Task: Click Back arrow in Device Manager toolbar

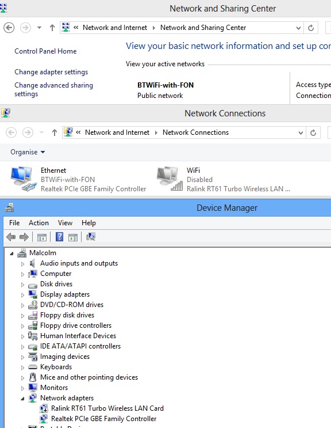Action: (11, 237)
